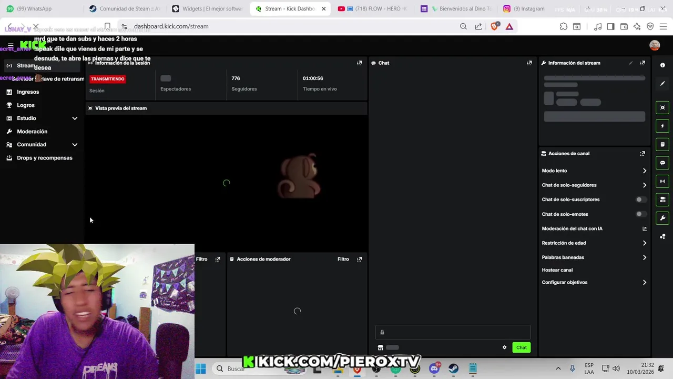The width and height of the screenshot is (673, 379).
Task: Open Moderación in the sidebar
Action: [x=32, y=131]
